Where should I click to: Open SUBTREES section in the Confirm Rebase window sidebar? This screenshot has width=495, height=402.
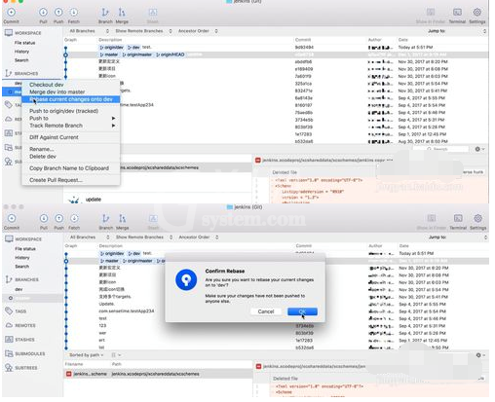[25, 368]
